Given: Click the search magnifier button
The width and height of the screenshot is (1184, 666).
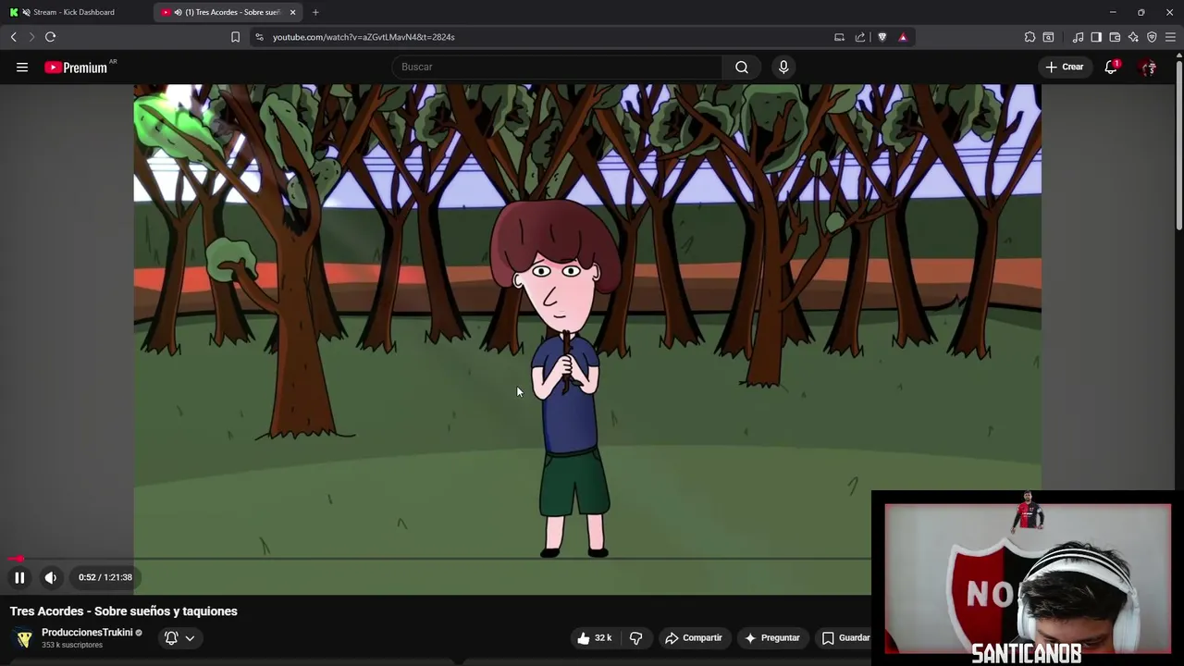Looking at the screenshot, I should tap(741, 67).
